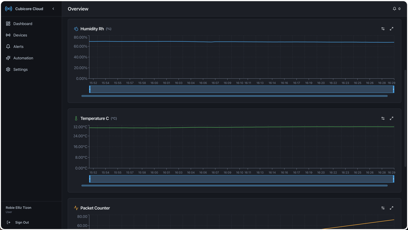
Task: Open Humidity Rh chart options icon
Action: (383, 29)
